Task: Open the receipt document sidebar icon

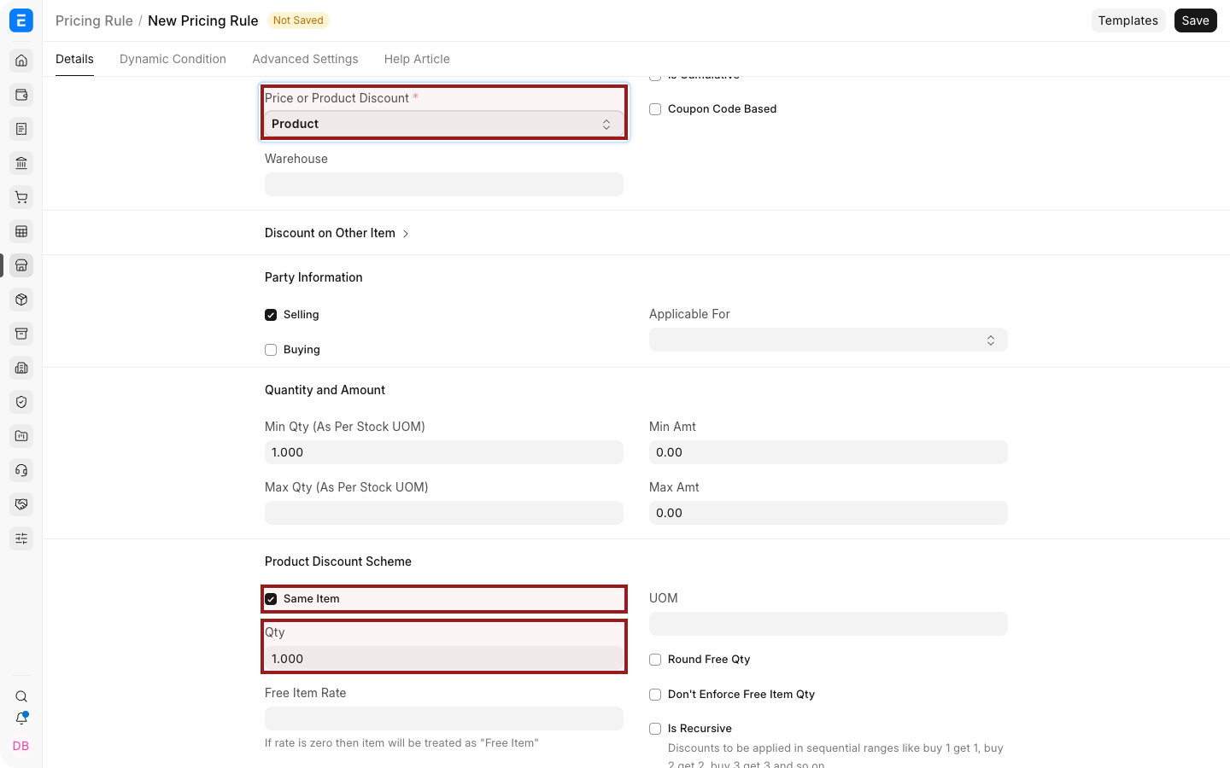Action: [21, 129]
